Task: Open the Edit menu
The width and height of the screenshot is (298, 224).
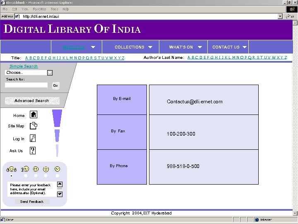Action: pos(14,9)
